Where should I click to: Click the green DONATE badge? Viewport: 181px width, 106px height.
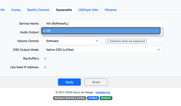(x=106, y=98)
